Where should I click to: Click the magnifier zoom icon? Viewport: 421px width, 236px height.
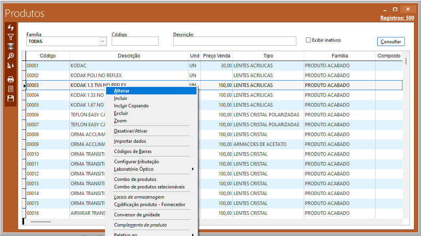[11, 56]
